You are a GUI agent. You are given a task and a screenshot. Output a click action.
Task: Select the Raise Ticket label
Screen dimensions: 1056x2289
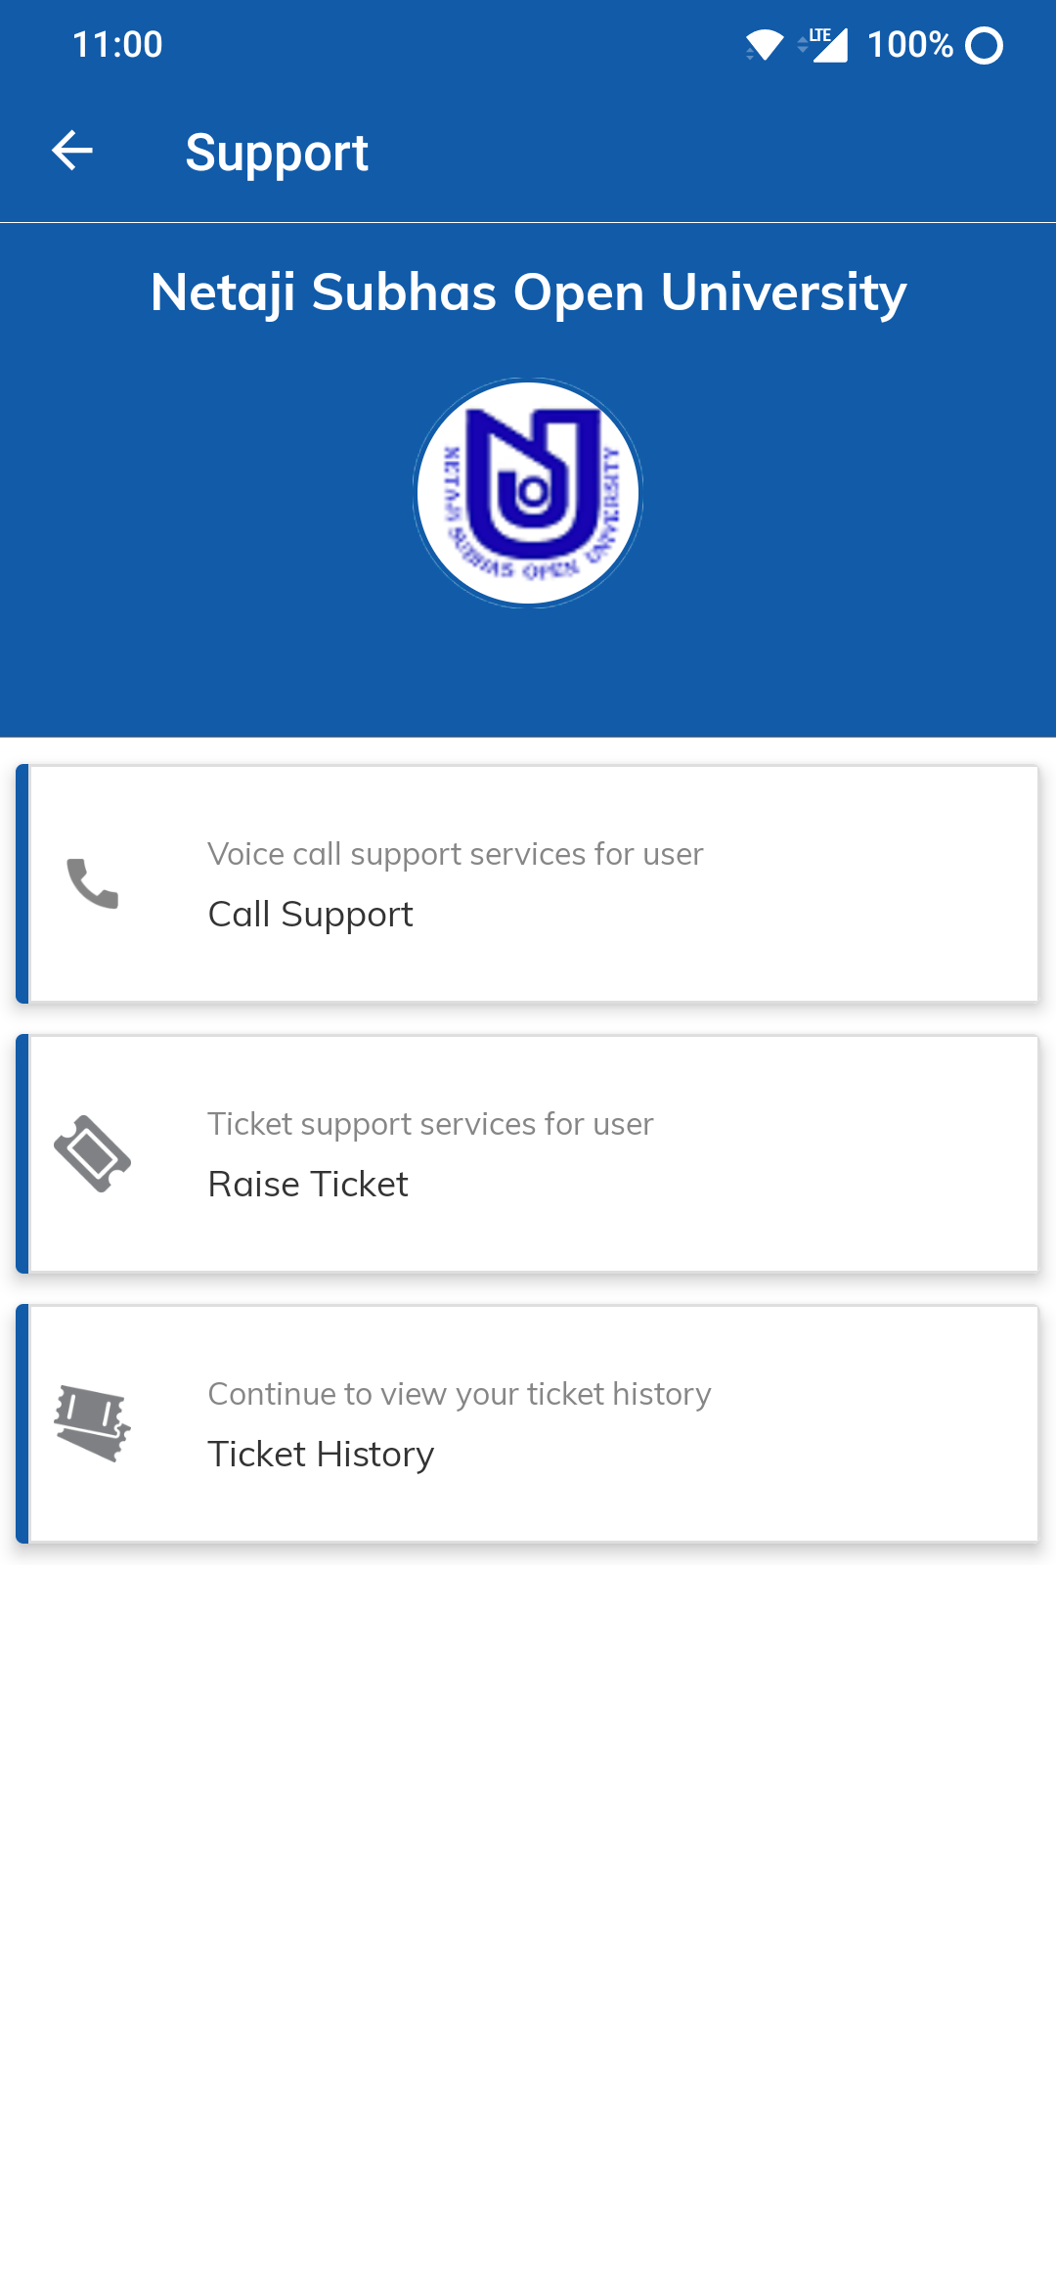click(x=308, y=1185)
